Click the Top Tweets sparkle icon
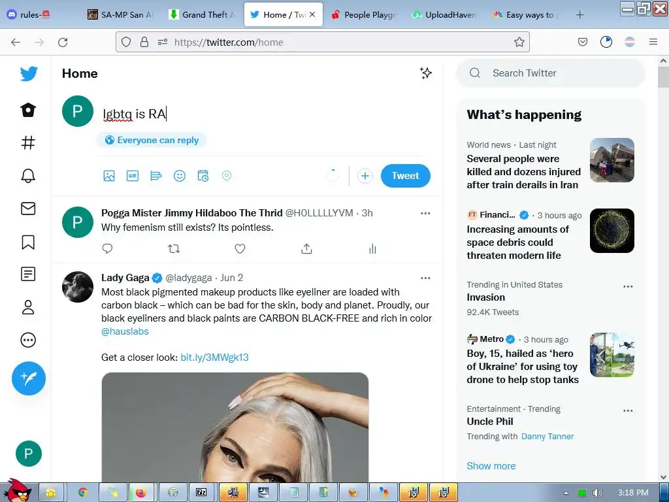Screen dimensions: 669x502 [x=425, y=73]
